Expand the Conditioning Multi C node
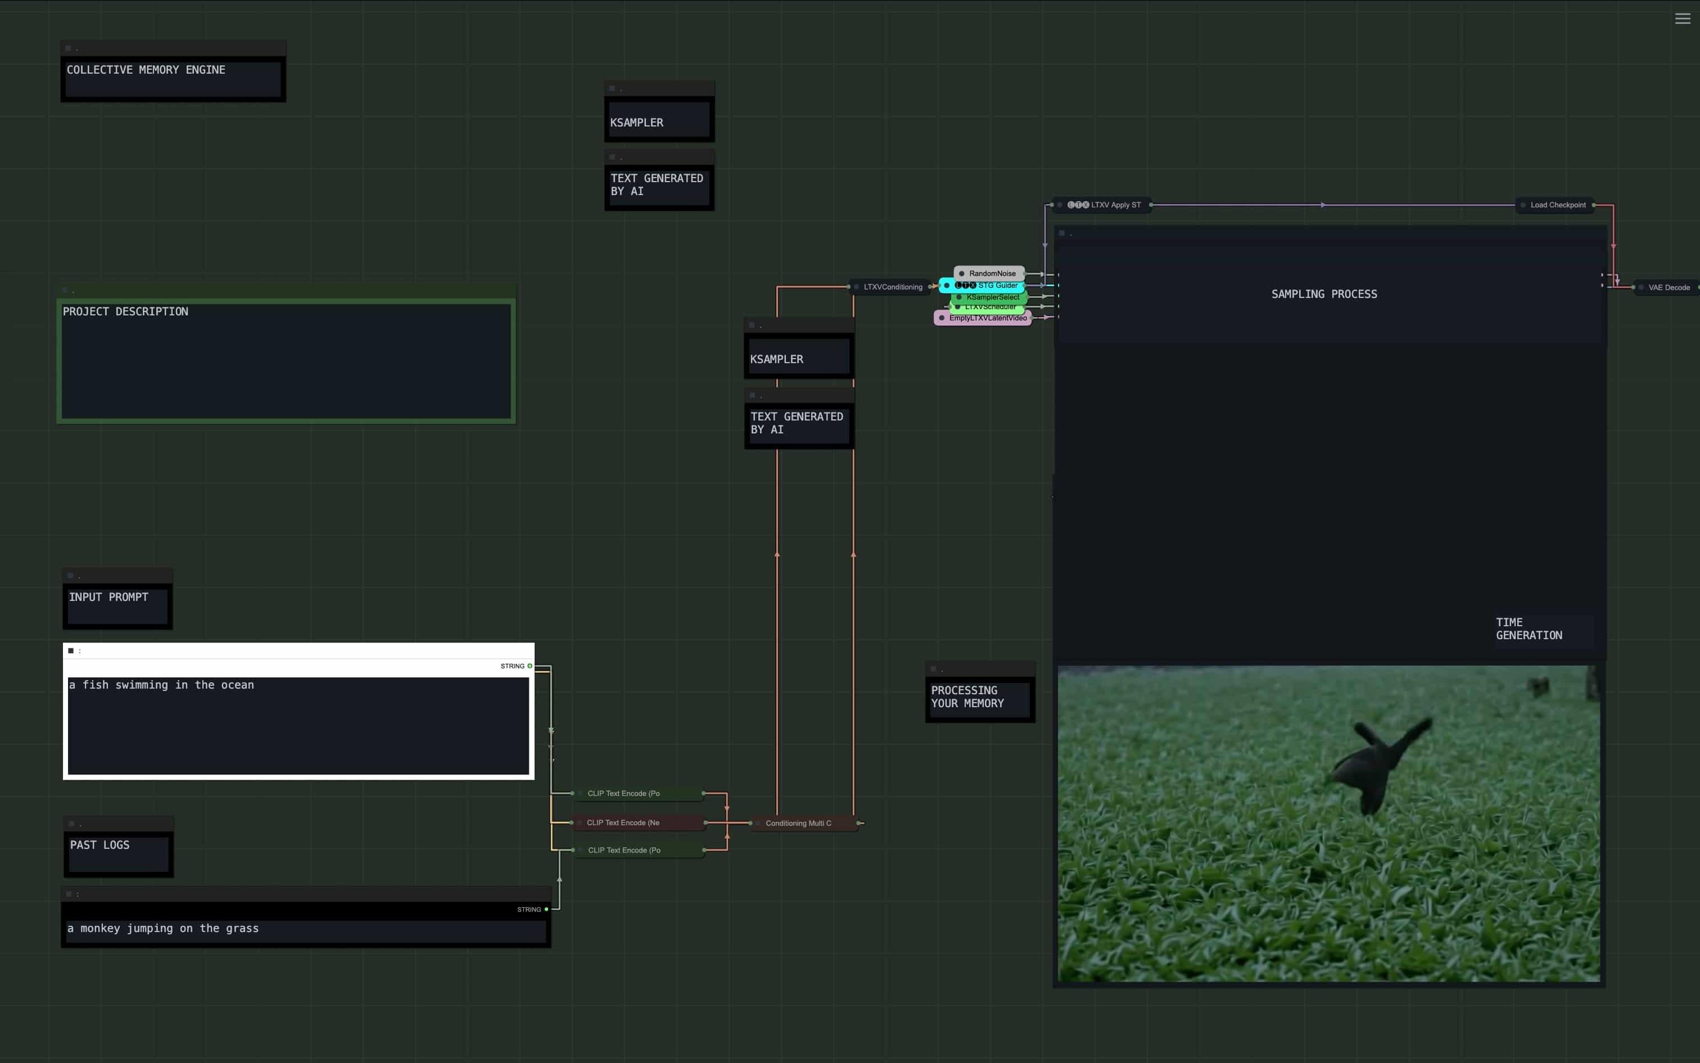1700x1063 pixels. click(758, 824)
